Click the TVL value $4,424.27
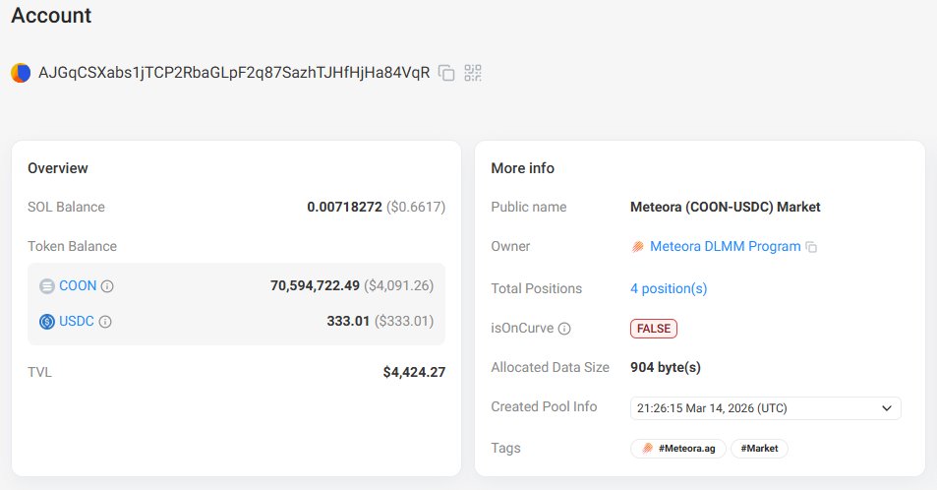The width and height of the screenshot is (937, 490). tap(414, 372)
